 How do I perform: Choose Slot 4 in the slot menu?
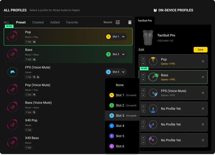122,126
